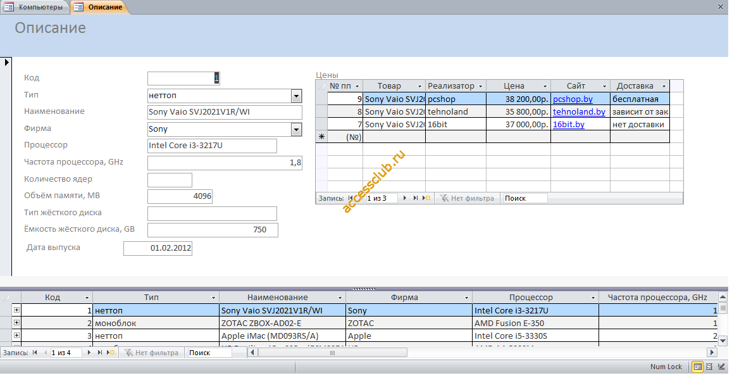Select the нет доставки cell
This screenshot has height=390, width=732.
pyautogui.click(x=640, y=124)
